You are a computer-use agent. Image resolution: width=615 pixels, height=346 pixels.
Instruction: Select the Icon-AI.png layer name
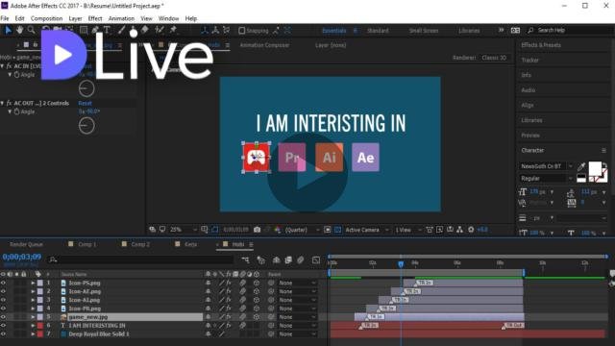click(85, 300)
